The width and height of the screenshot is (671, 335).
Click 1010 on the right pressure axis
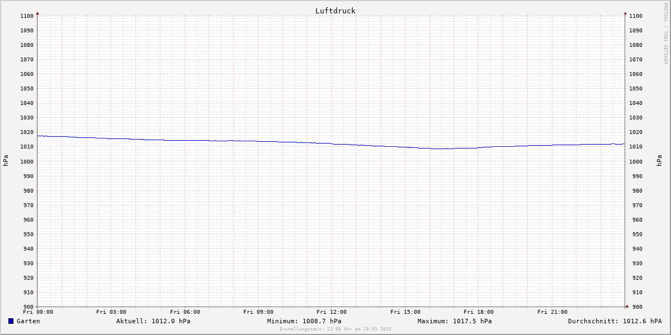[x=636, y=147]
